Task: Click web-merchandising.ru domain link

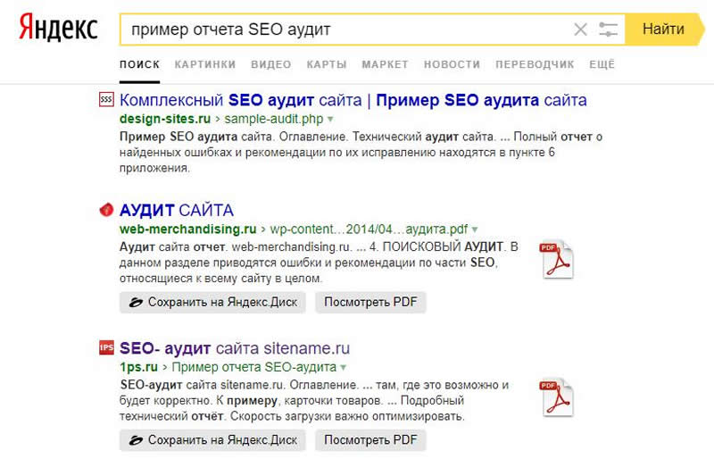Action: pyautogui.click(x=187, y=229)
